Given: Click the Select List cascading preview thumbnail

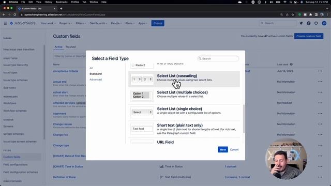Looking at the screenshot, I should [142, 79].
